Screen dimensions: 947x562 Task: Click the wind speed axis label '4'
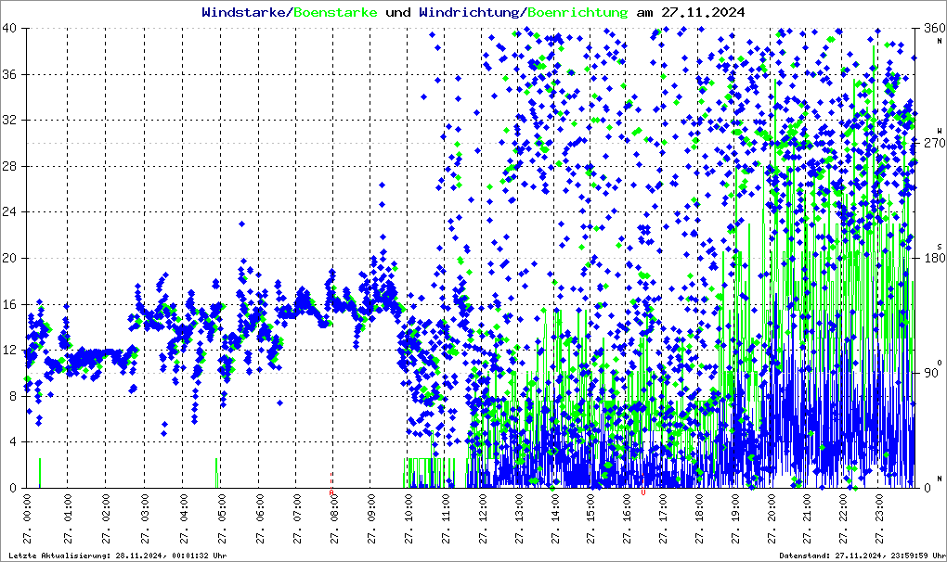13,442
